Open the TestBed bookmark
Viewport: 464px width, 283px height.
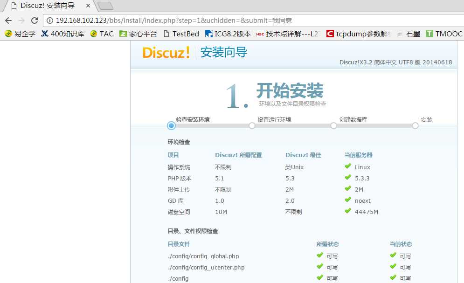[181, 34]
